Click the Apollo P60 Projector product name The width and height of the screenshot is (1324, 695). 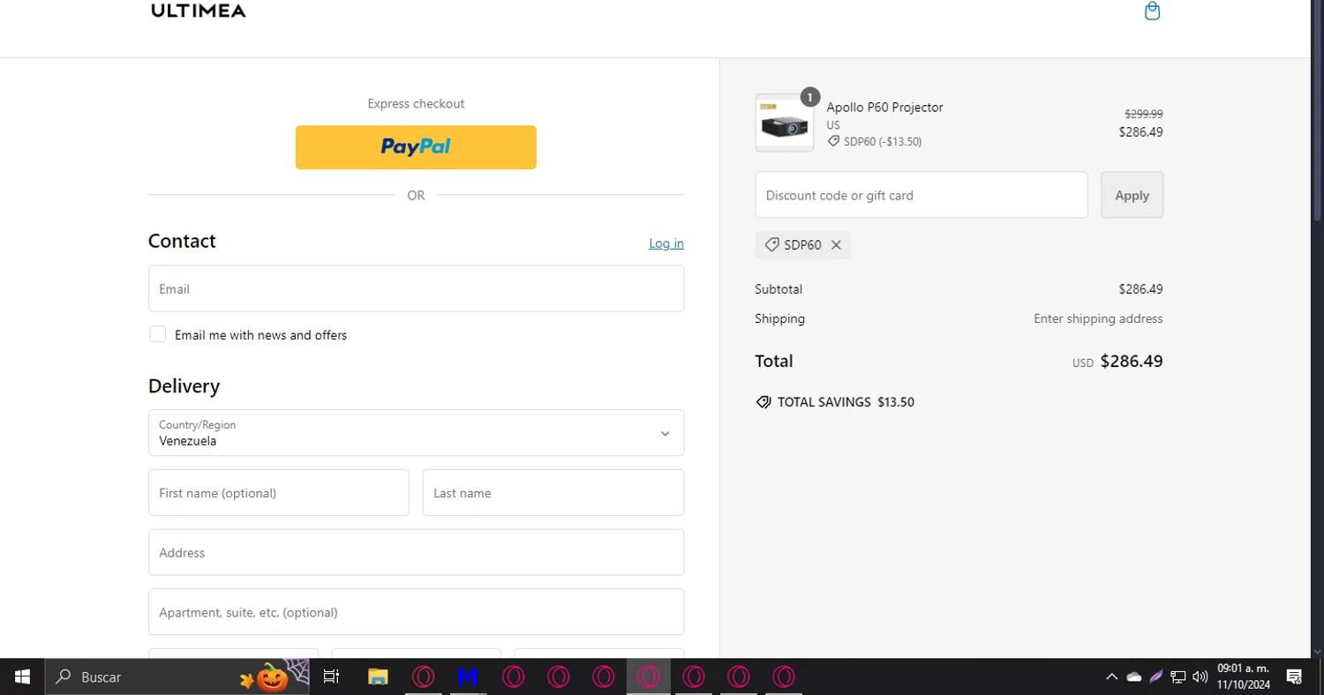[884, 107]
